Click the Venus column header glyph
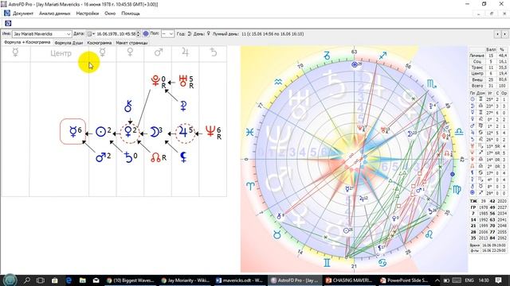This screenshot has width=510, height=286. point(130,52)
